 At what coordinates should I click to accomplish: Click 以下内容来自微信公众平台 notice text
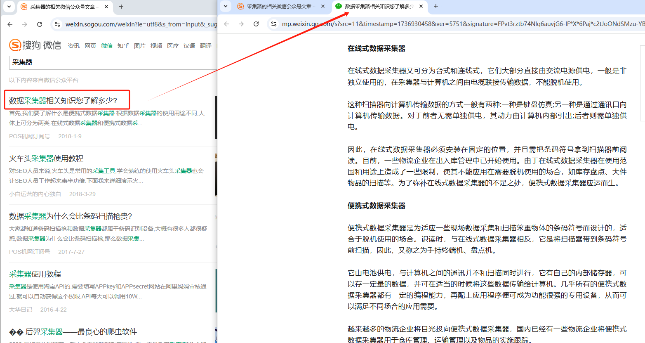(x=44, y=80)
